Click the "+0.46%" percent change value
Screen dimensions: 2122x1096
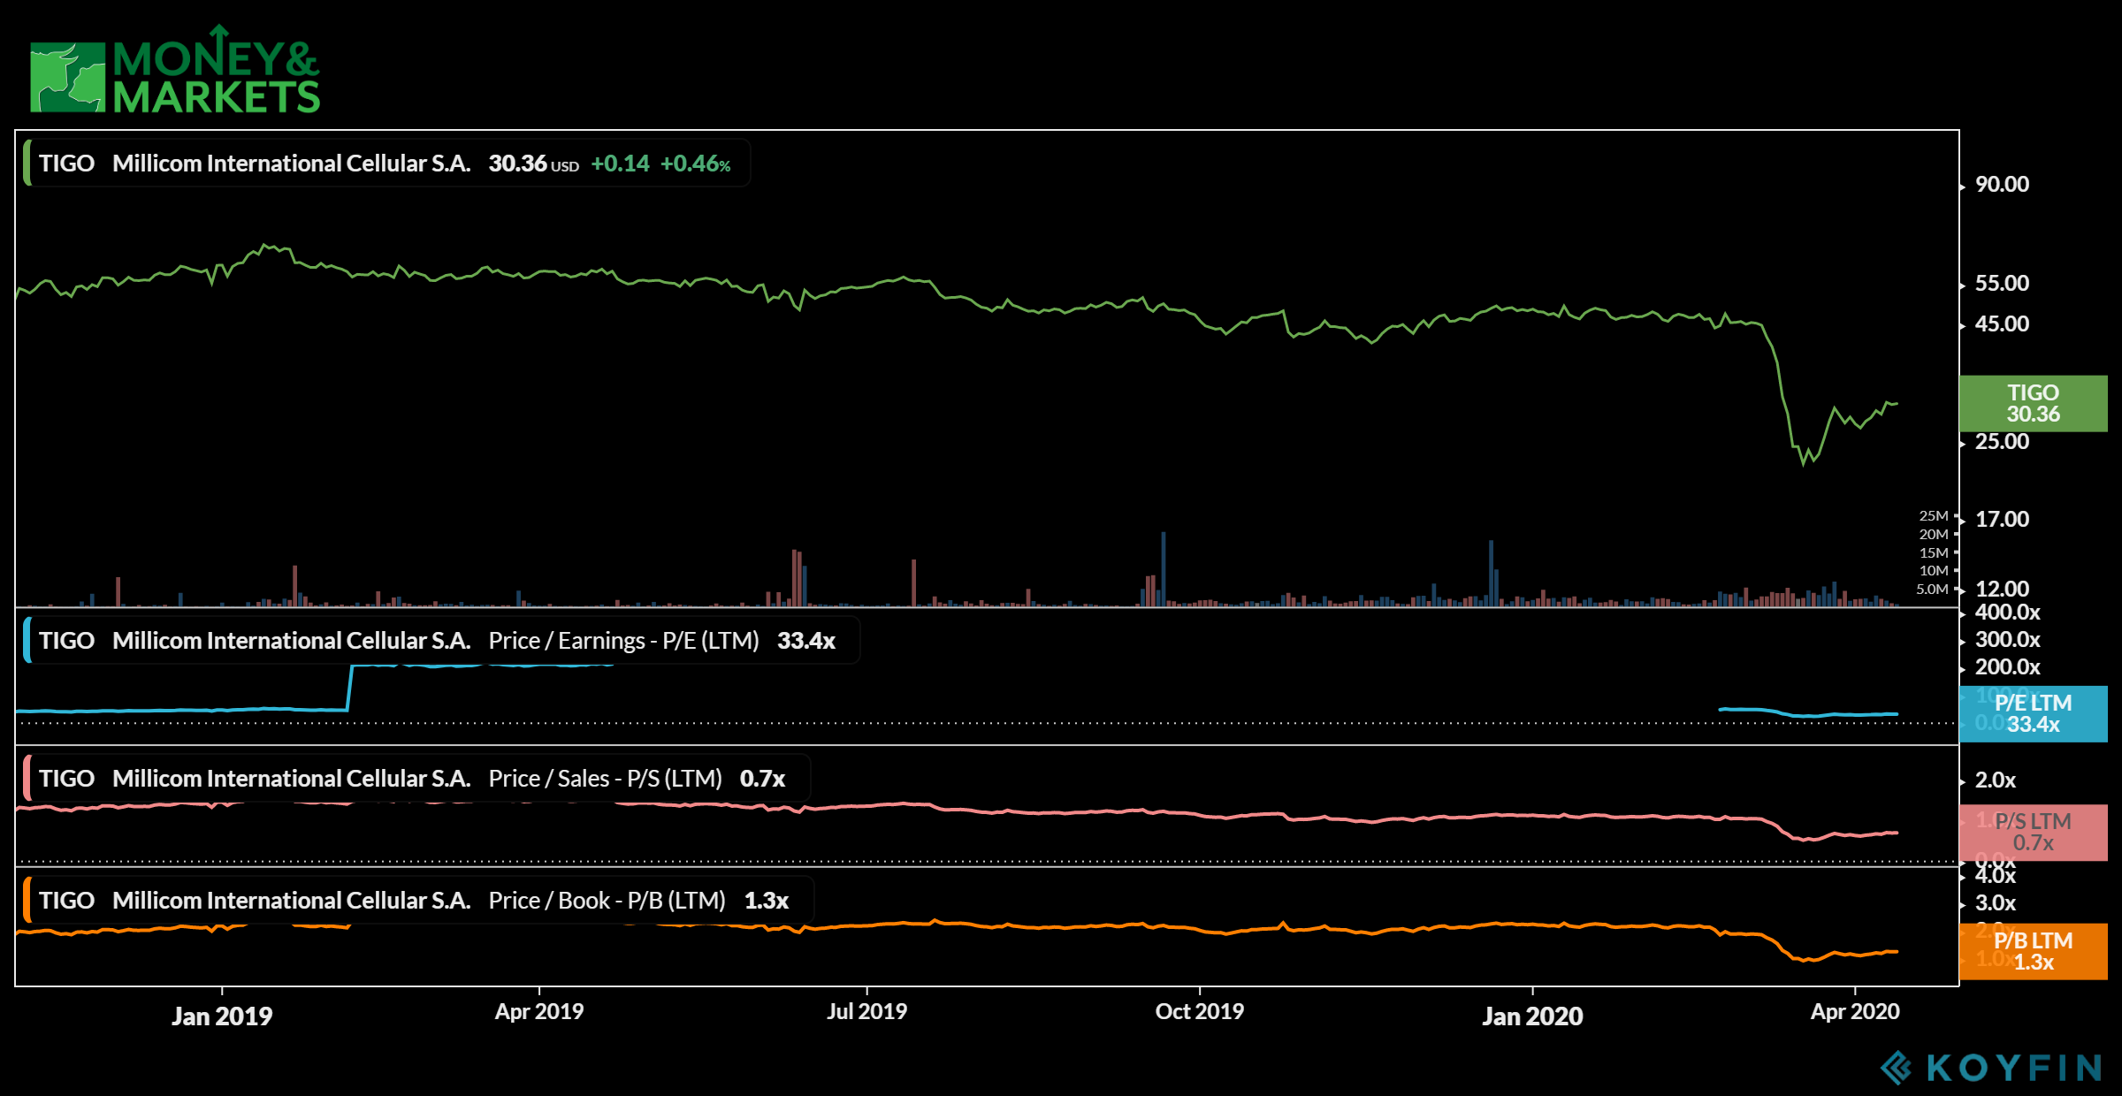696,164
